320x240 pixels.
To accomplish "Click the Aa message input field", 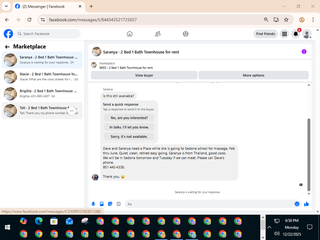I will 209,204.
